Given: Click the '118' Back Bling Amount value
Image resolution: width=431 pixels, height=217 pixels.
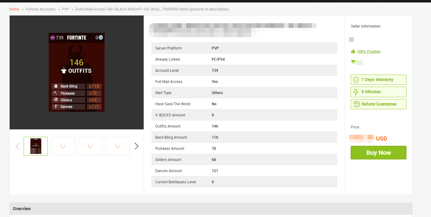Looking at the screenshot, I should 215,137.
